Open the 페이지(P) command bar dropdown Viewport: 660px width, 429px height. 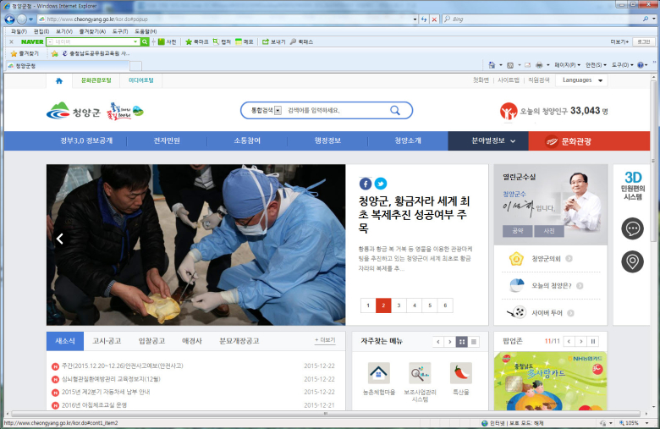click(x=567, y=65)
